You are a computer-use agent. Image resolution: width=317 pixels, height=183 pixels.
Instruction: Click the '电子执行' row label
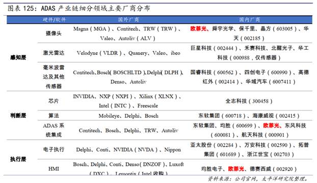pyautogui.click(x=54, y=149)
